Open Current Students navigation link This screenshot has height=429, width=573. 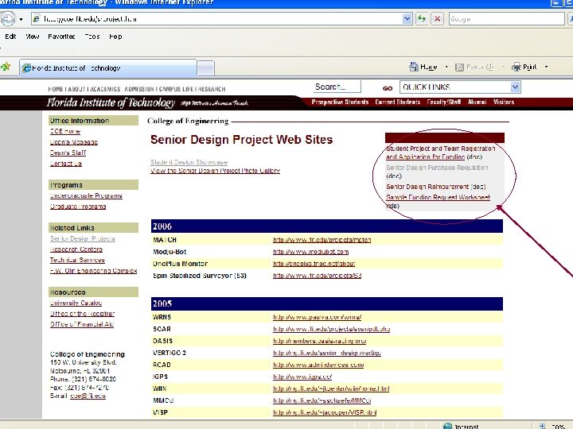[398, 102]
